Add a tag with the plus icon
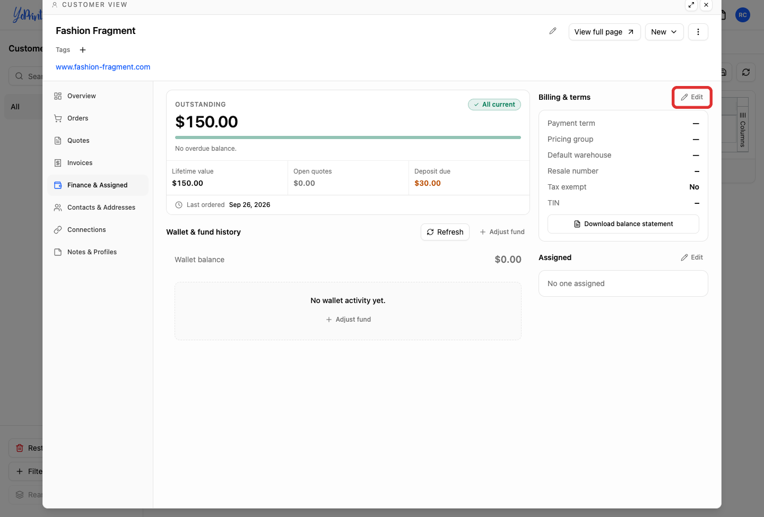Image resolution: width=764 pixels, height=517 pixels. (83, 50)
